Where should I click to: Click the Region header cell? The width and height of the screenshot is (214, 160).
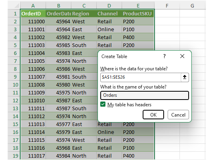point(84,13)
